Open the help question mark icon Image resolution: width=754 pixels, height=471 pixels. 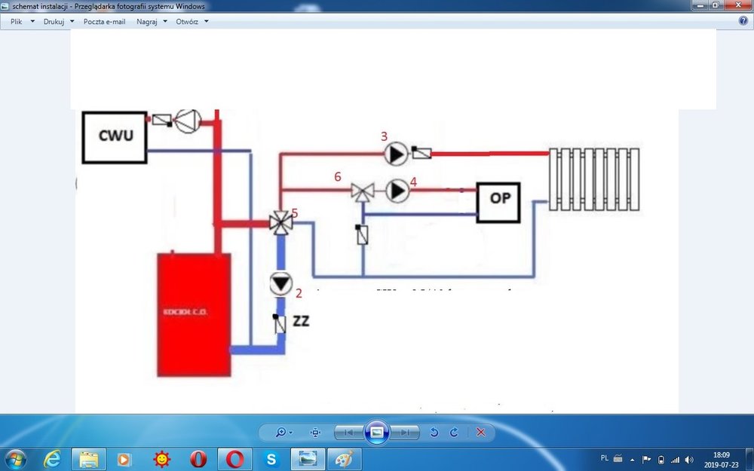pyautogui.click(x=743, y=21)
